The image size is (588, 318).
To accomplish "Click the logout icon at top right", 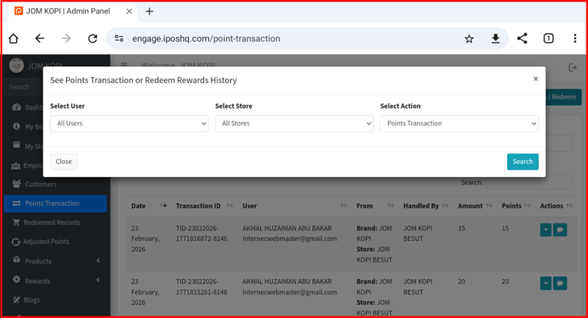I will point(573,68).
